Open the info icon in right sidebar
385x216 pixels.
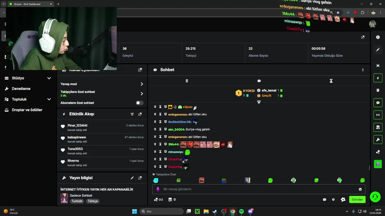click(x=378, y=37)
